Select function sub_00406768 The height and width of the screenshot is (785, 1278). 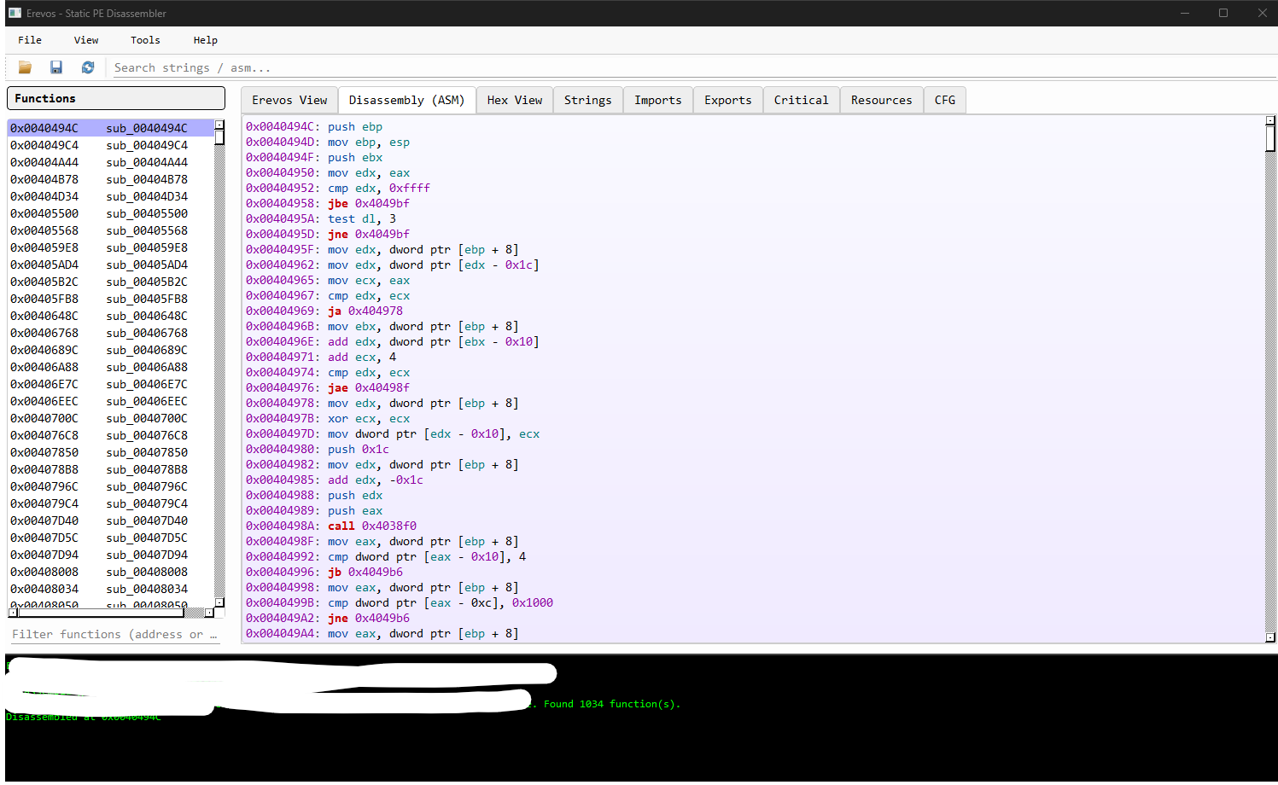coord(111,333)
